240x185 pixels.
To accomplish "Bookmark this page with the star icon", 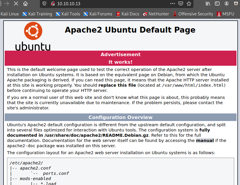I will tap(189, 3).
